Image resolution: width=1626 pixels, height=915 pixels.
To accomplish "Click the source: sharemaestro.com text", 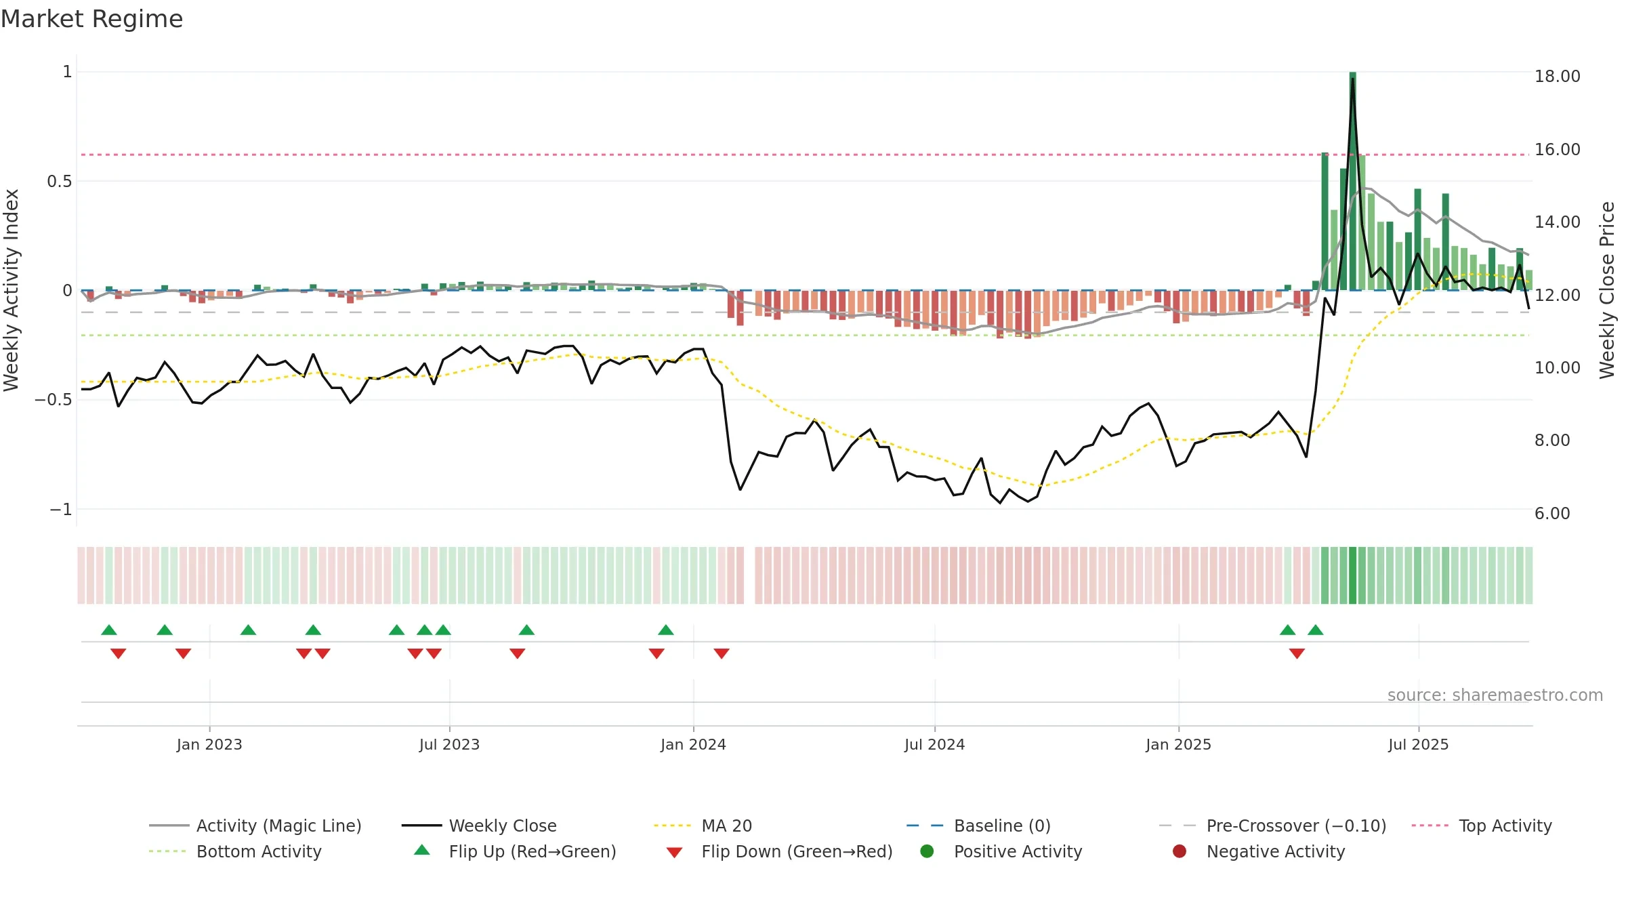I will click(1495, 695).
